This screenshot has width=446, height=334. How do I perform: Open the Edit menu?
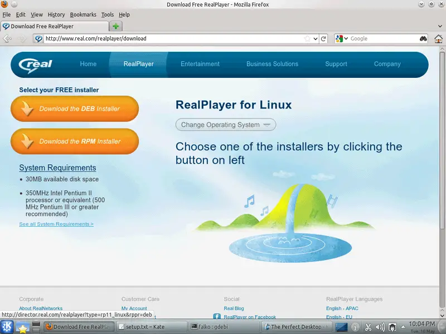tap(21, 14)
